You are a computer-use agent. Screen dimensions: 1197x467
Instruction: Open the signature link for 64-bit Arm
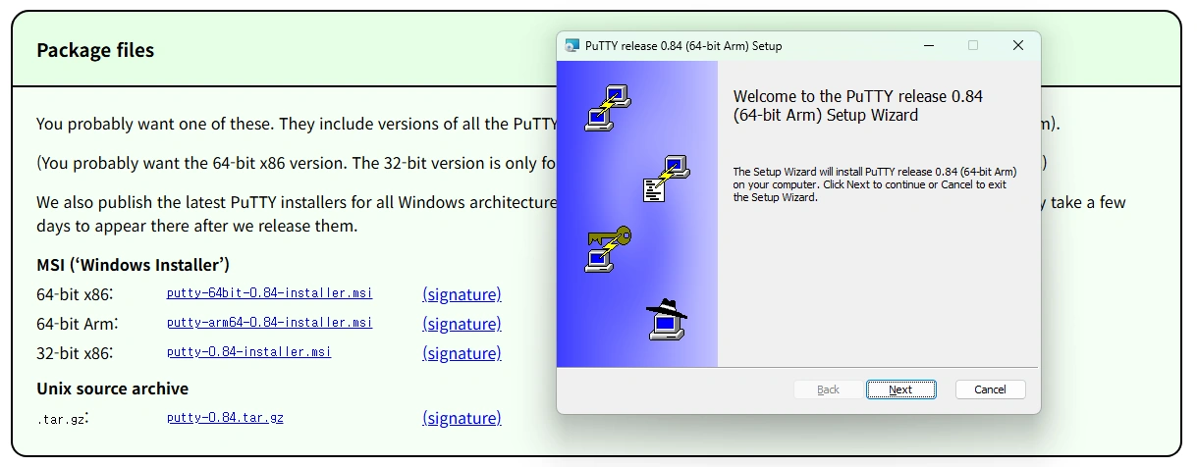coord(462,324)
